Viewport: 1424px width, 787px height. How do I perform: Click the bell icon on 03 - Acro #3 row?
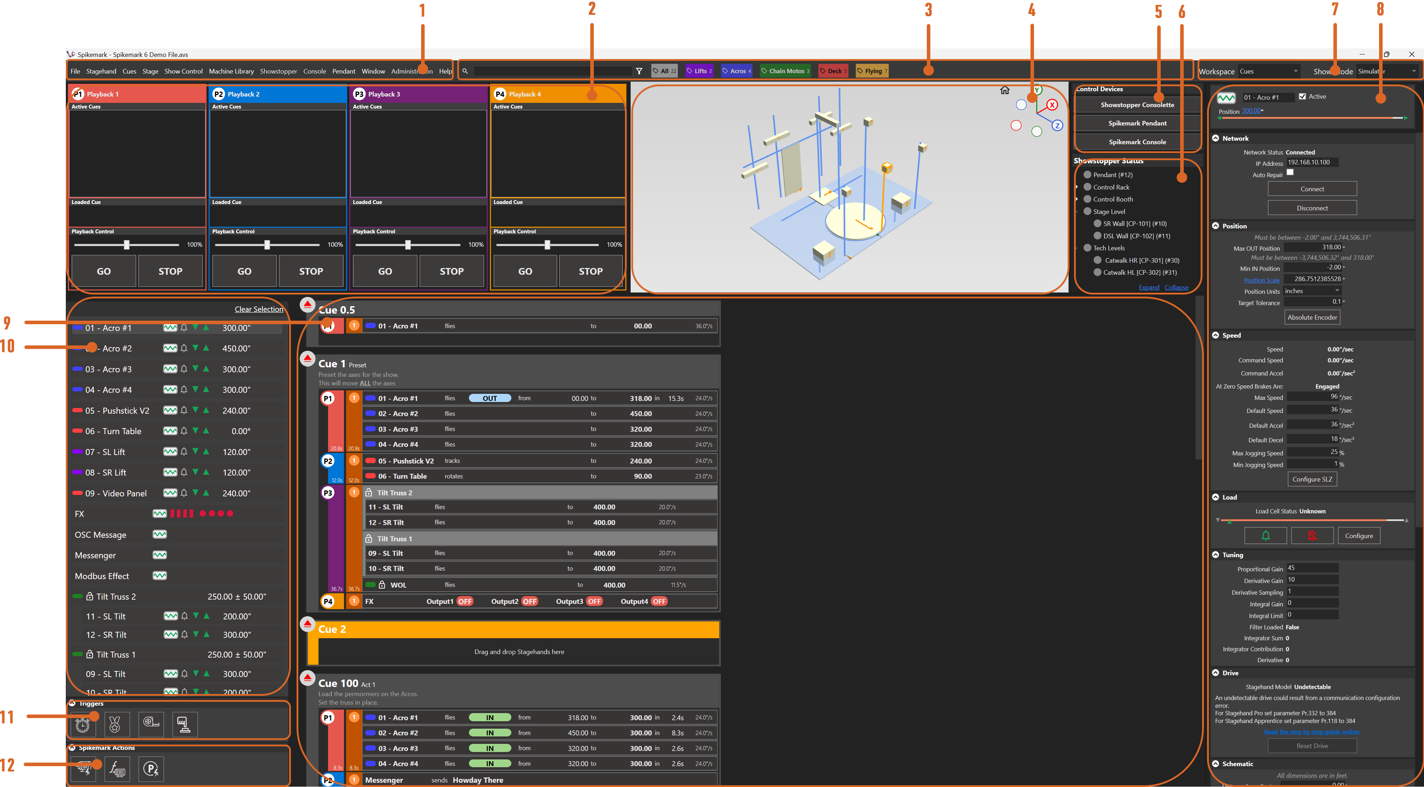(184, 369)
